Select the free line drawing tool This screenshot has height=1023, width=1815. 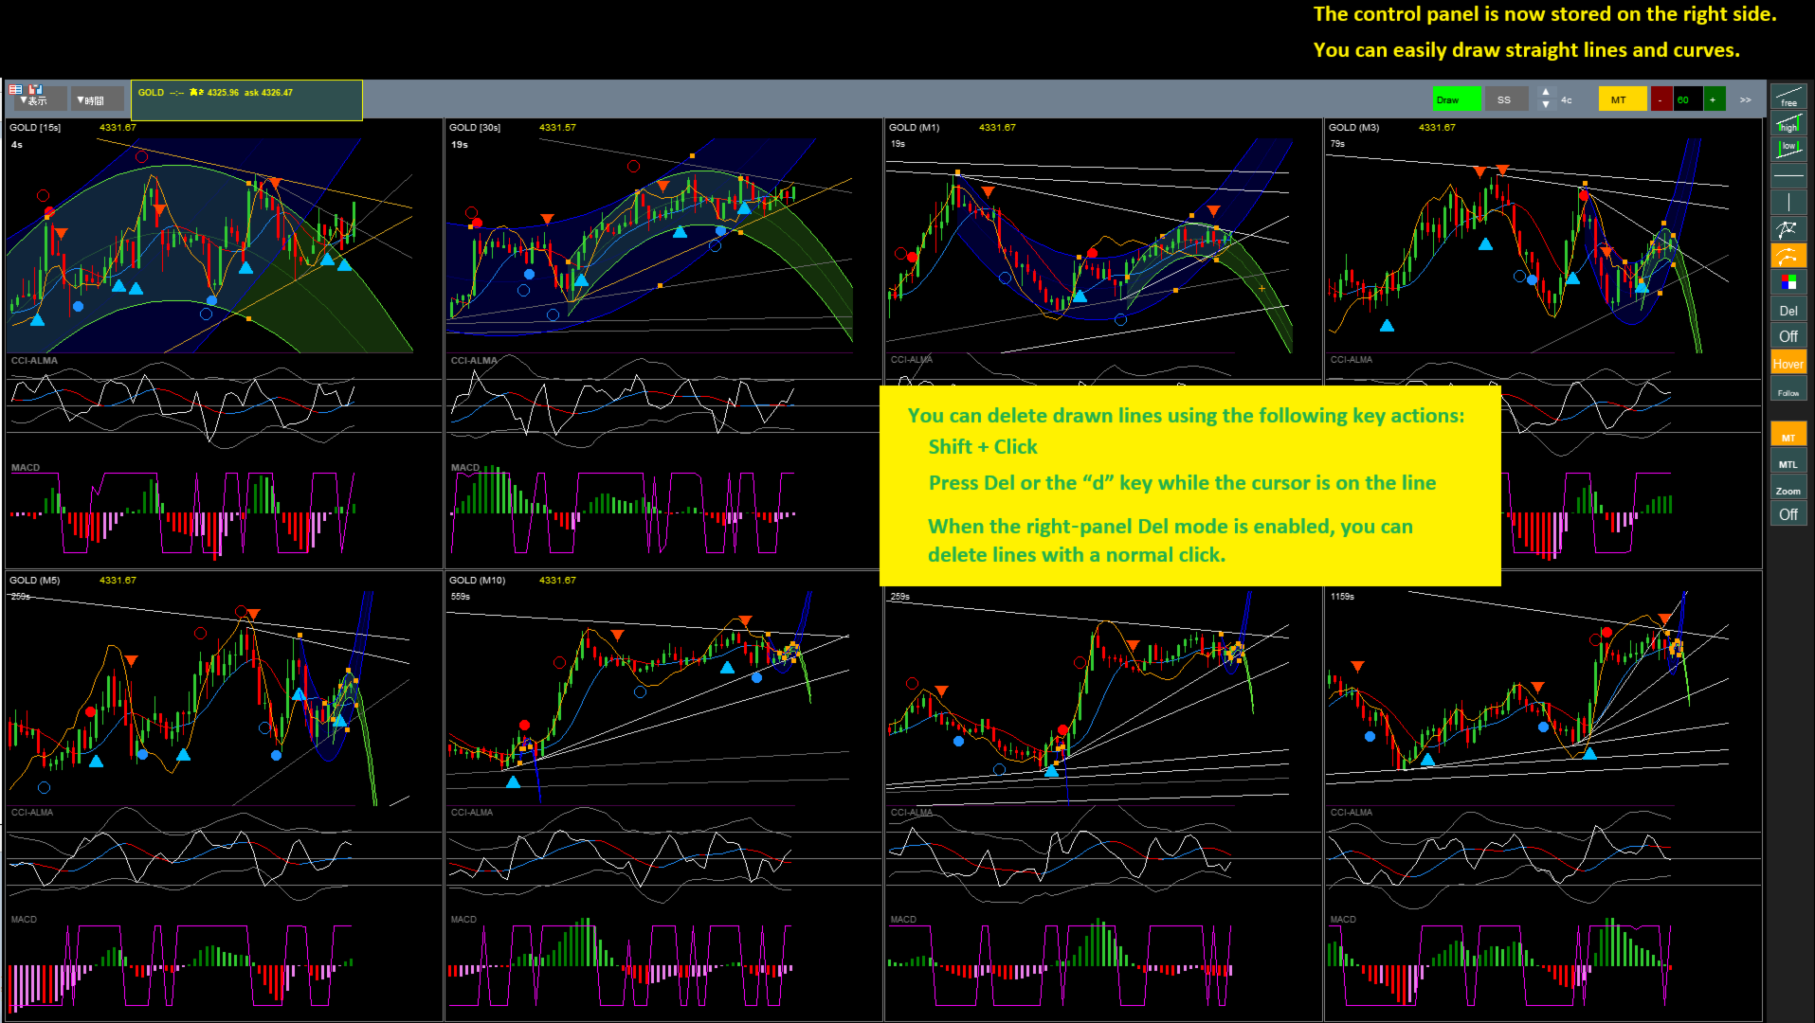[1788, 97]
